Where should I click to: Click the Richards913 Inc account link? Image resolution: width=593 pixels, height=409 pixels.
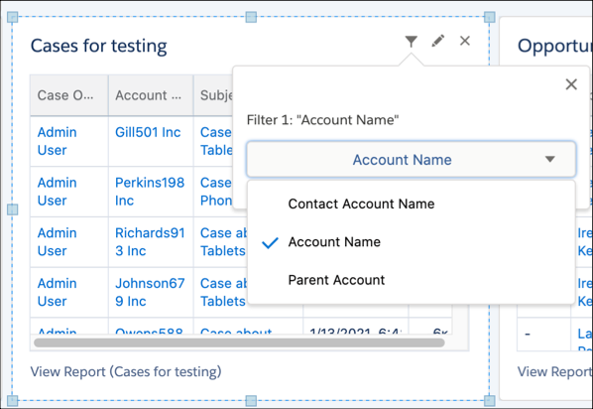point(150,242)
